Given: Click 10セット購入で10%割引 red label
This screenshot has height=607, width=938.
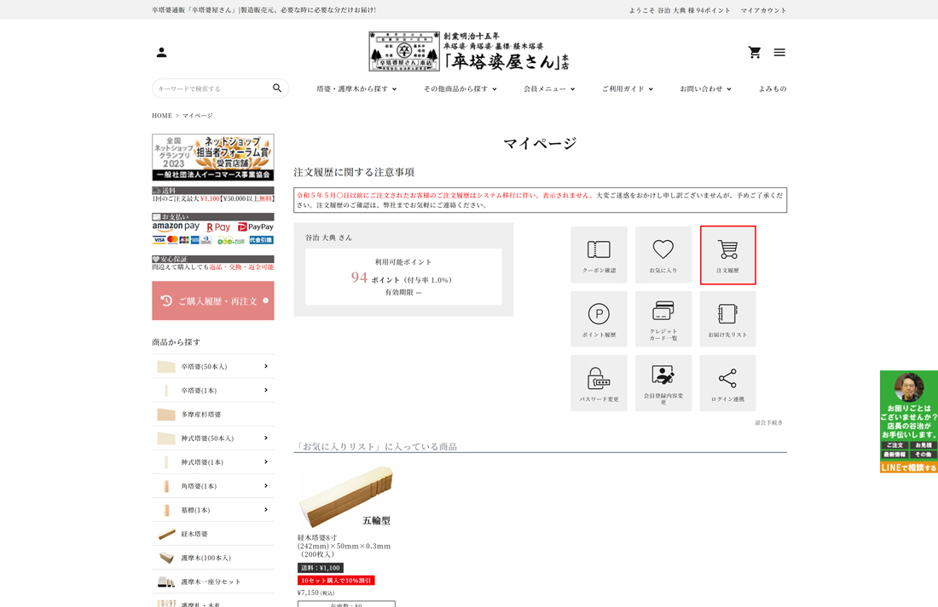Looking at the screenshot, I should click(336, 580).
